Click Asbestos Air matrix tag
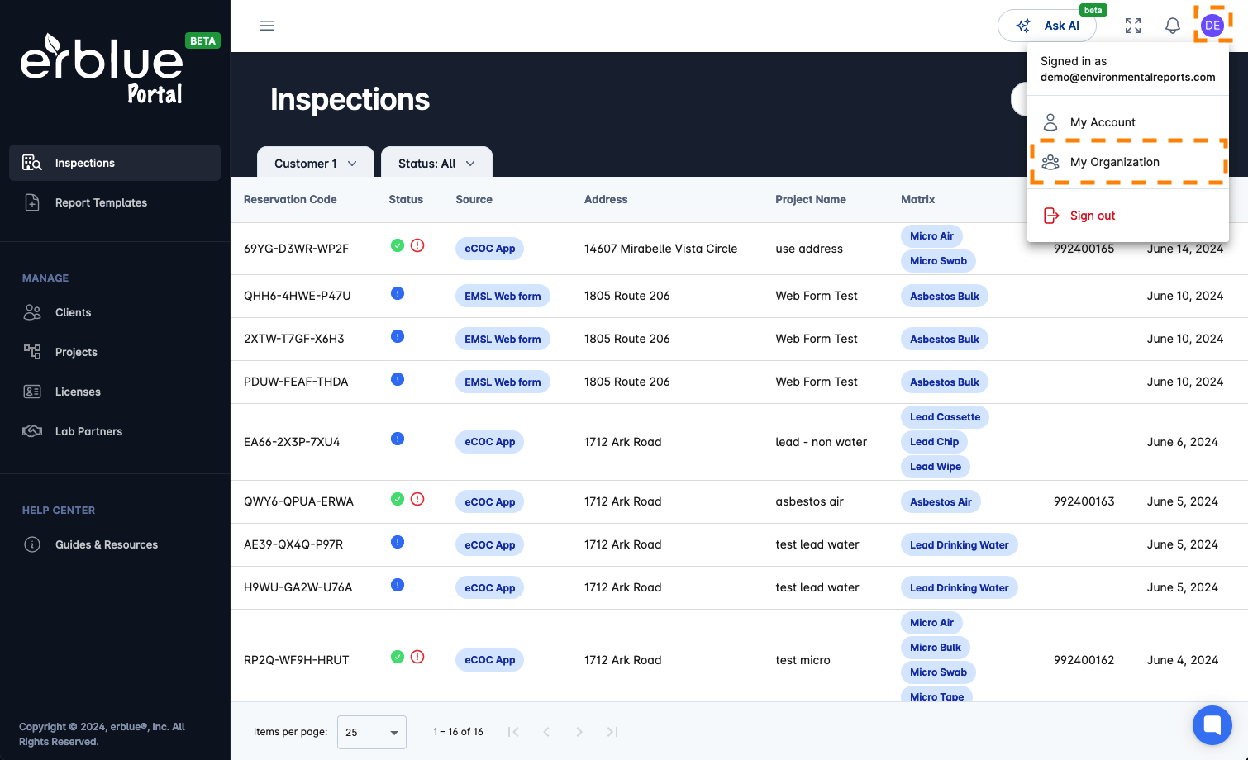The width and height of the screenshot is (1248, 760). coord(941,502)
